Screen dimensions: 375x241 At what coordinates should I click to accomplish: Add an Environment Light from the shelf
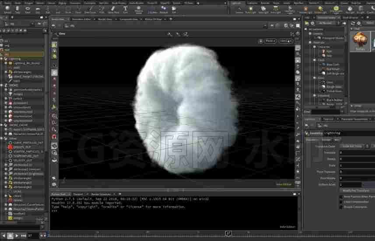pyautogui.click(x=336, y=10)
